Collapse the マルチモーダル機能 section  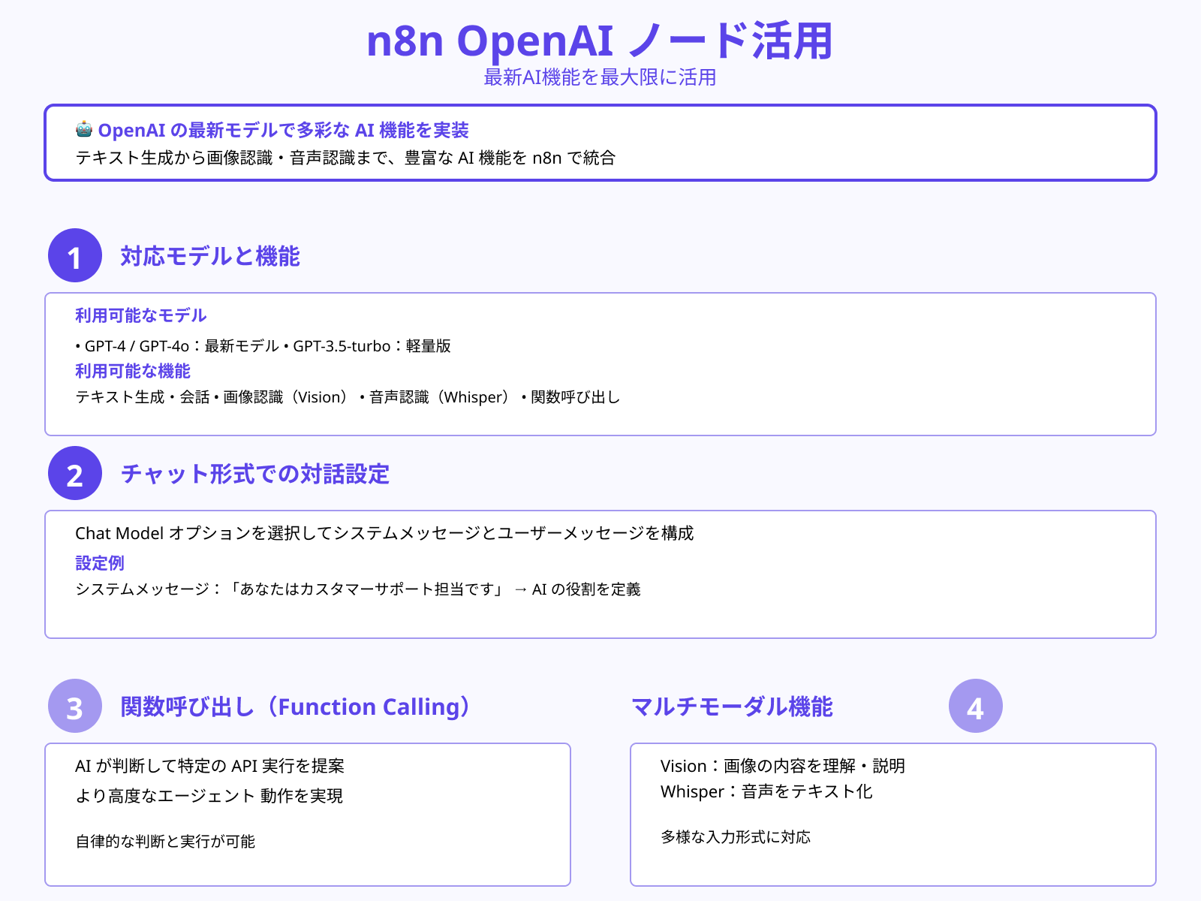click(x=733, y=706)
